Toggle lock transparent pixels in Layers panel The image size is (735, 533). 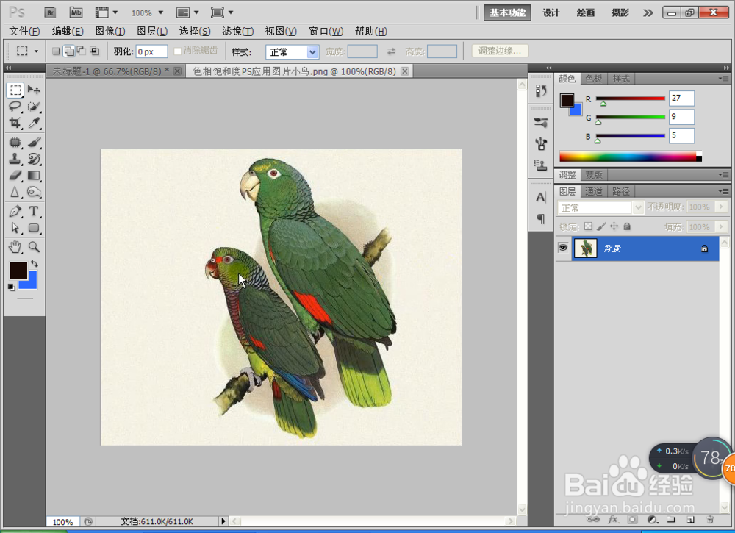[588, 226]
